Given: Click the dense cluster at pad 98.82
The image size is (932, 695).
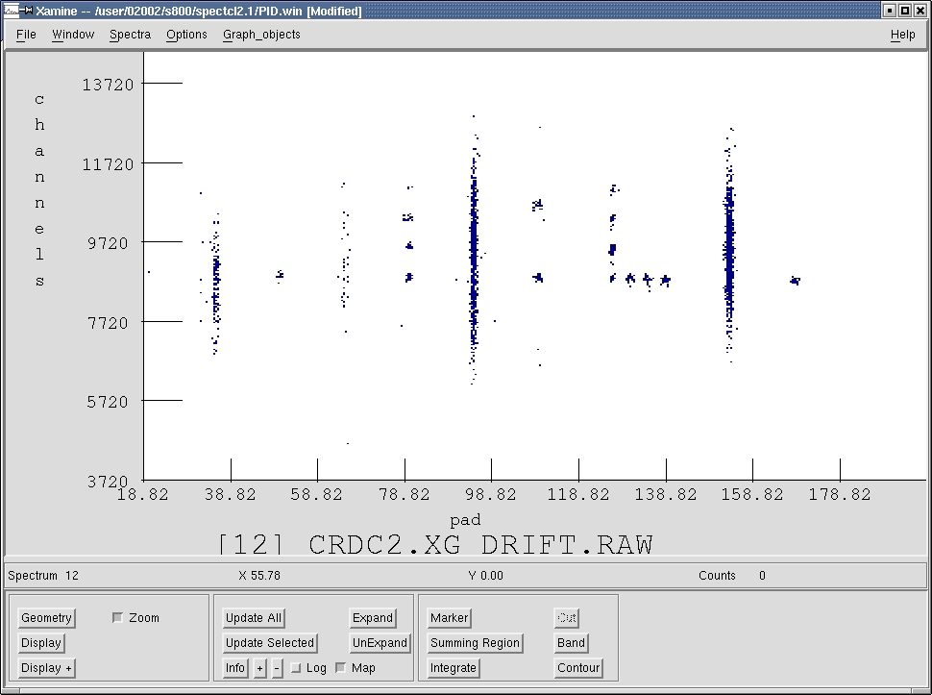Looking at the screenshot, I should pos(474,250).
